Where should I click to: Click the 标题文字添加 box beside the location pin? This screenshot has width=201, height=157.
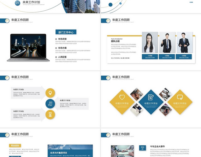(28, 93)
